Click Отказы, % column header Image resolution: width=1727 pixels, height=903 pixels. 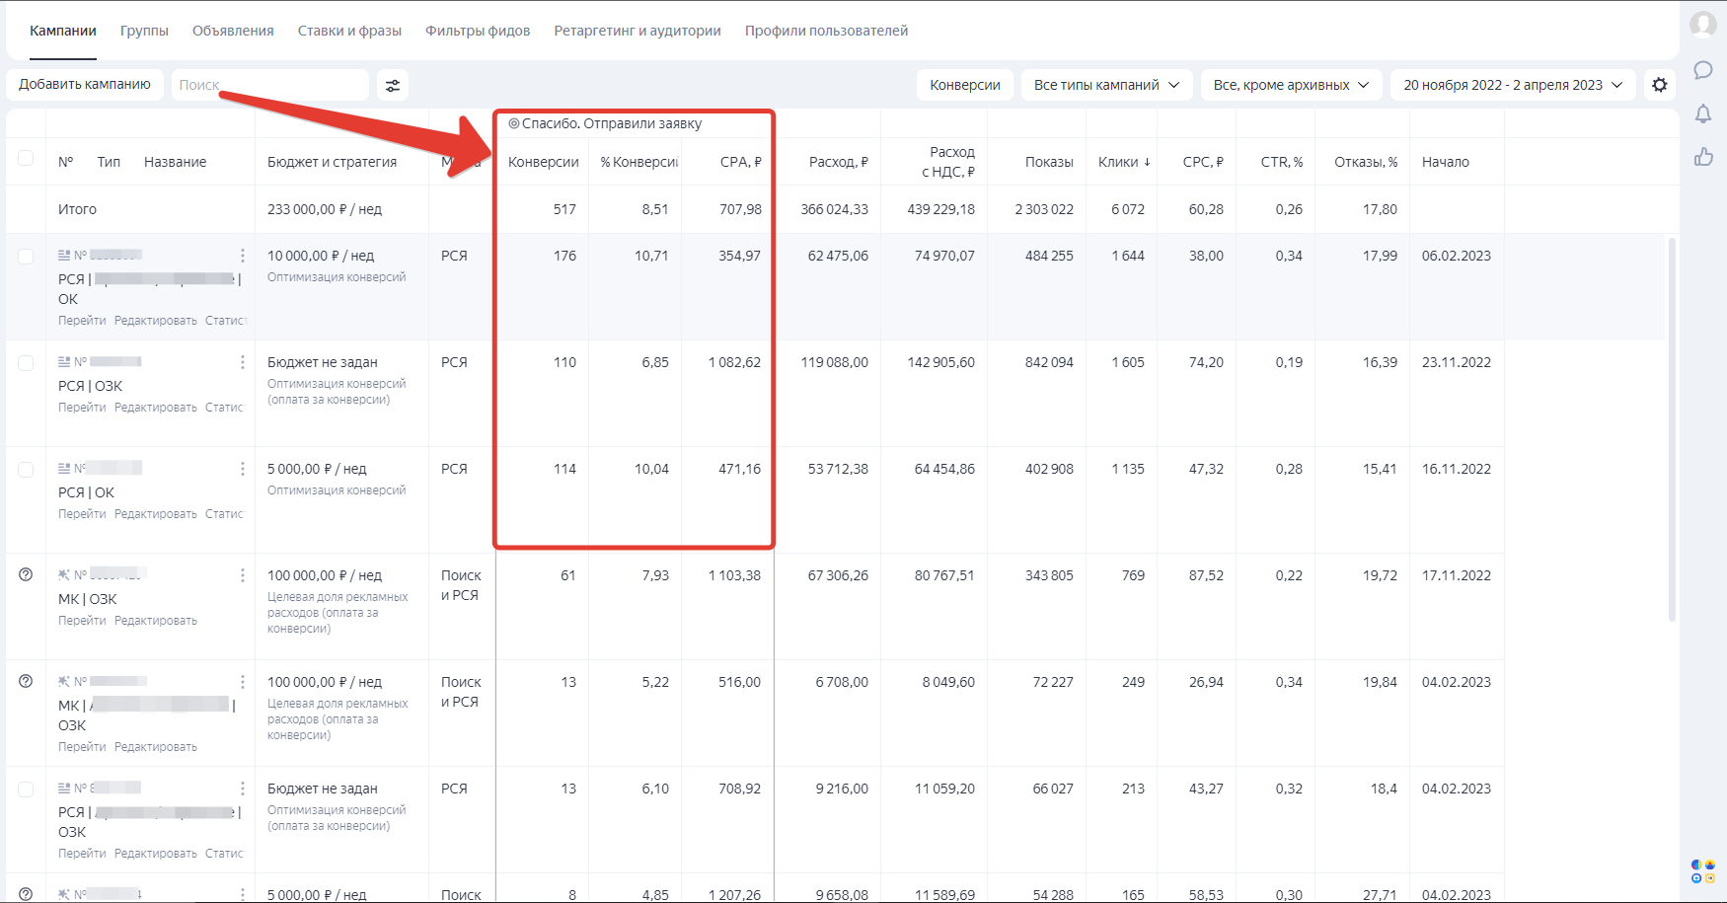pos(1366,162)
